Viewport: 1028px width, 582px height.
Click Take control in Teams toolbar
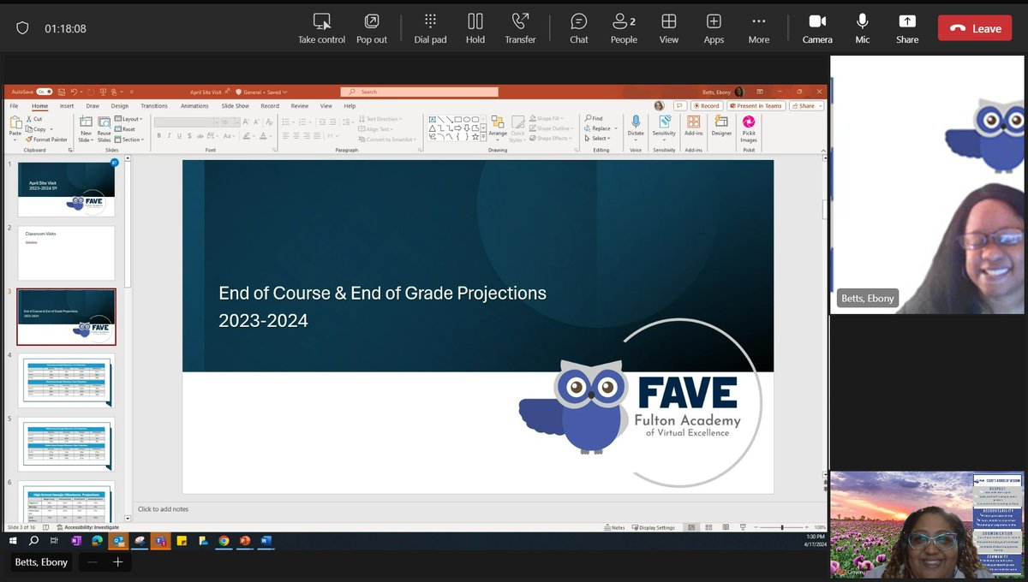(321, 28)
